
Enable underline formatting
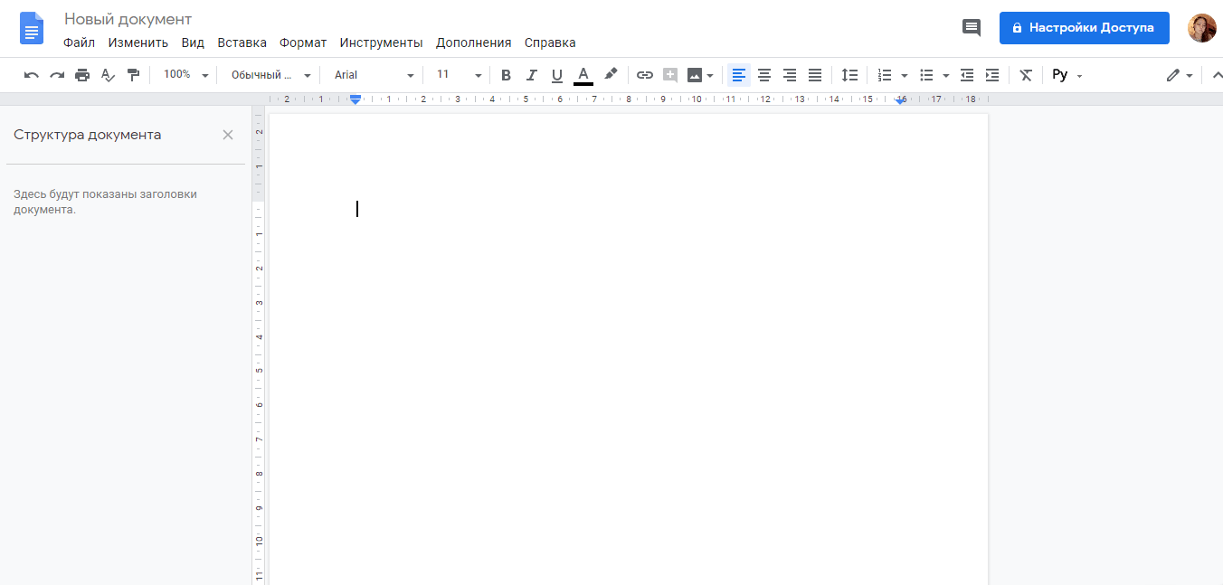tap(556, 75)
